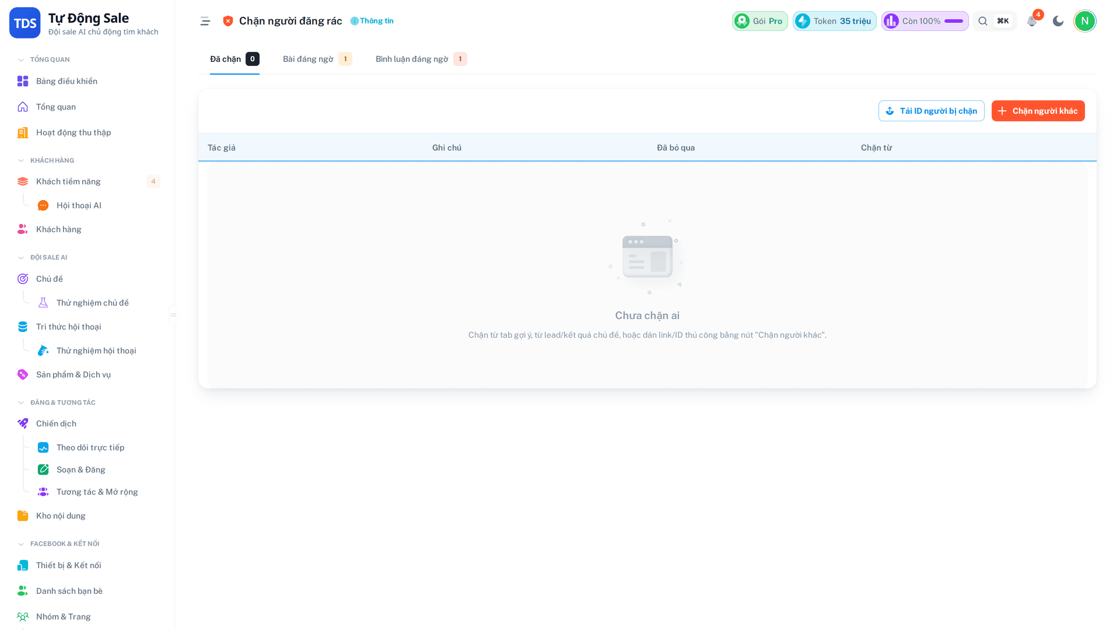Click the Còn 100% usage progress bar

pyautogui.click(x=954, y=21)
